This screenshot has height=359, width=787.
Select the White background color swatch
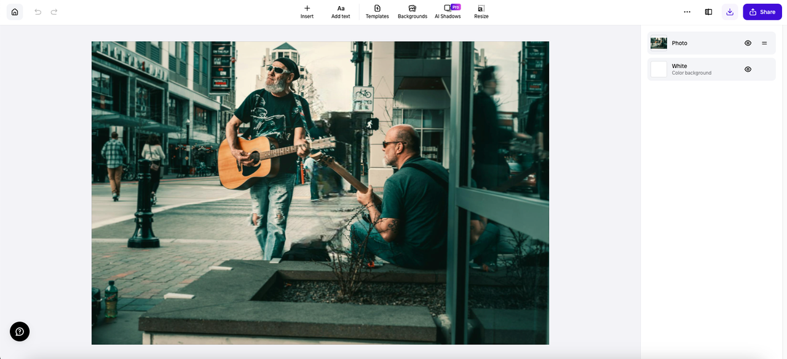pyautogui.click(x=658, y=69)
